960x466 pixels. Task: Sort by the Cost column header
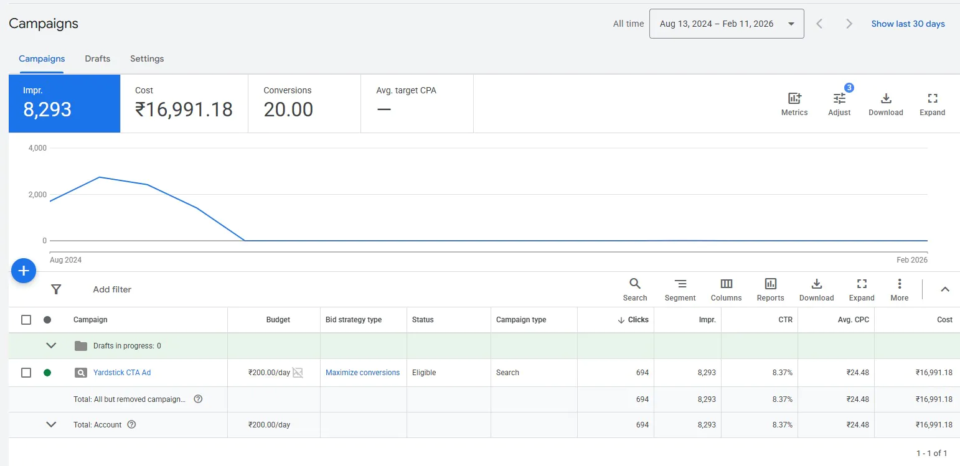[944, 320]
